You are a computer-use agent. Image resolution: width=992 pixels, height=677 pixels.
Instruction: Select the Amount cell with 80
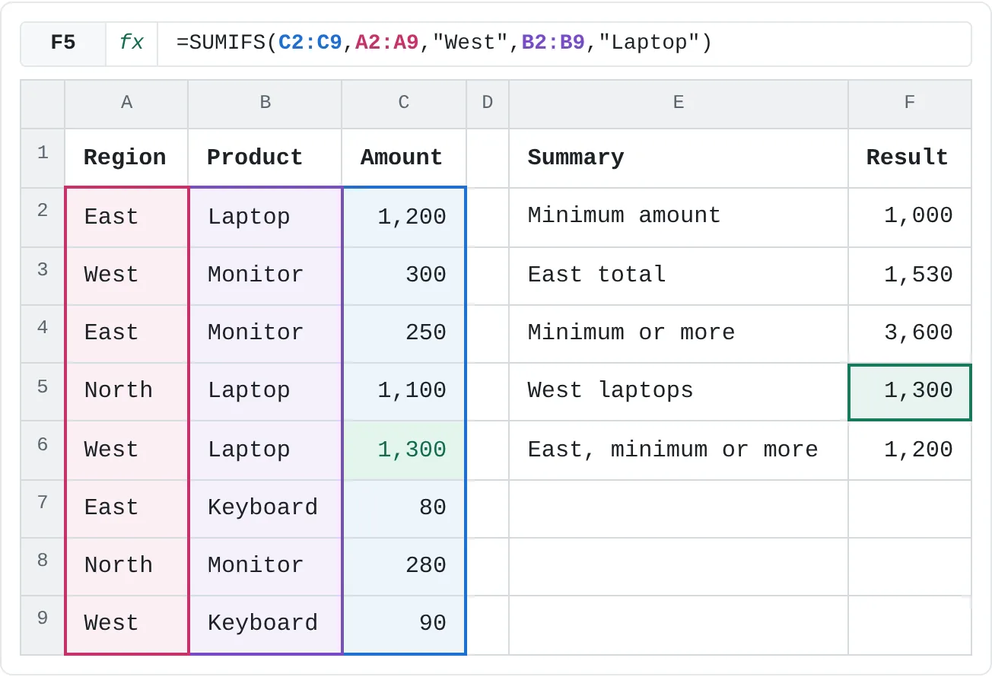pyautogui.click(x=404, y=508)
